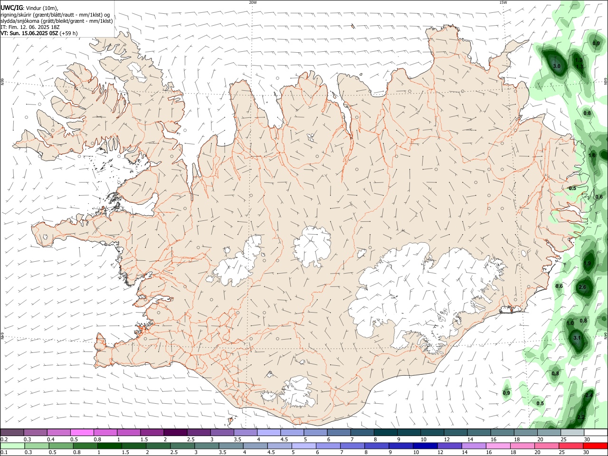Click the '2.2' precipitation value
This screenshot has height=456, width=608.
click(580, 417)
